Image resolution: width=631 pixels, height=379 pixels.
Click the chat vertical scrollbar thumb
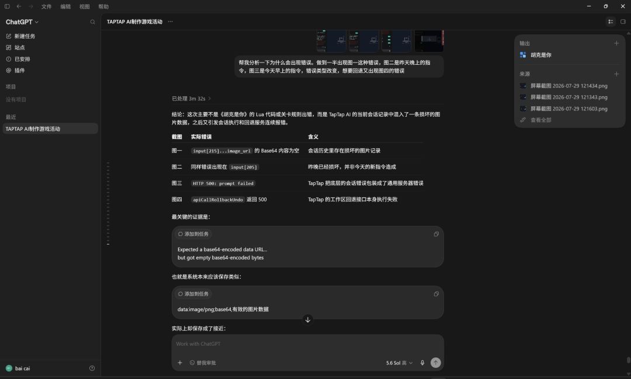[628, 360]
